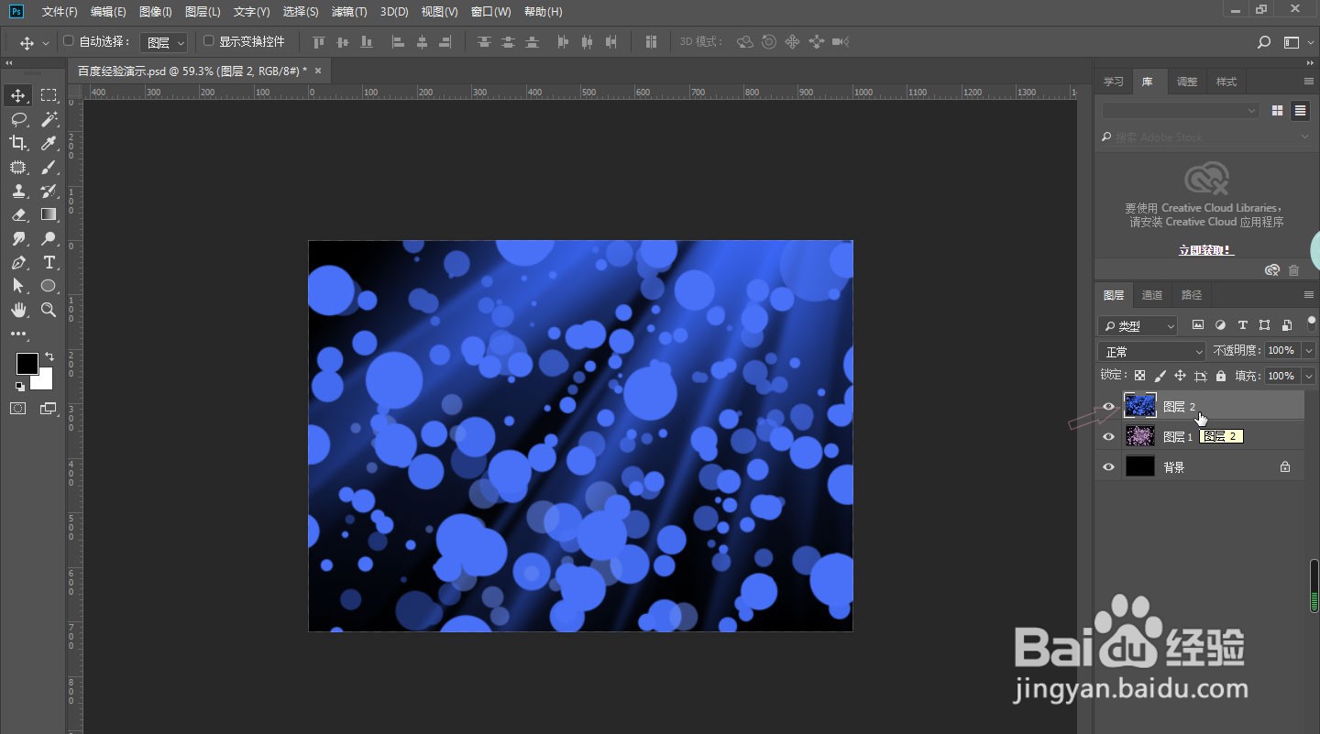Select the Clone Stamp tool
Viewport: 1320px width, 734px height.
(x=18, y=191)
